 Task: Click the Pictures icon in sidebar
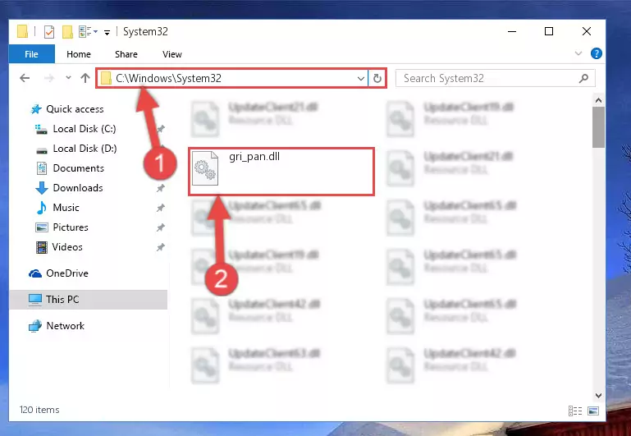(42, 227)
